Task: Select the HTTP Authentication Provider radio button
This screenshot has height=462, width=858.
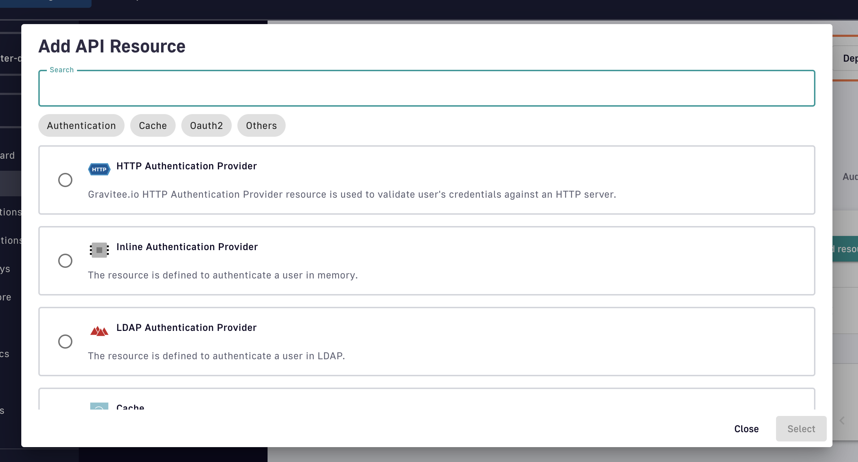Action: tap(65, 180)
